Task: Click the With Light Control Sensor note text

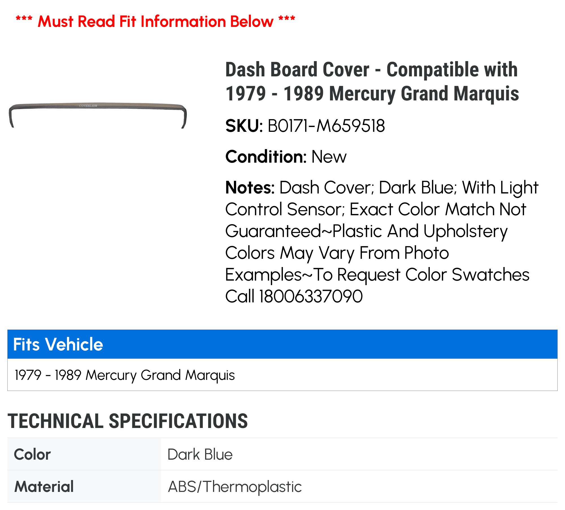Action: [382, 198]
